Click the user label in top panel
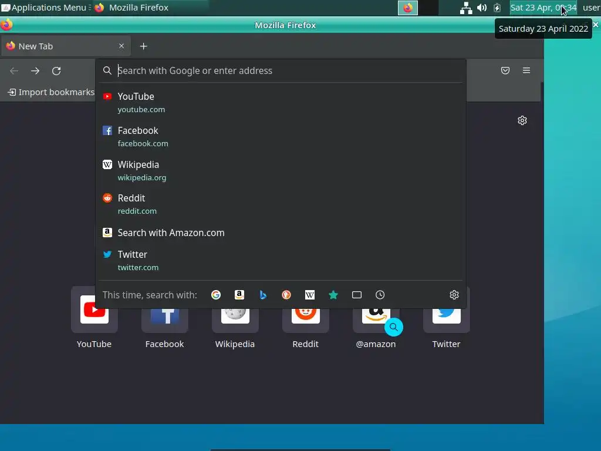This screenshot has height=451, width=601. pyautogui.click(x=591, y=8)
